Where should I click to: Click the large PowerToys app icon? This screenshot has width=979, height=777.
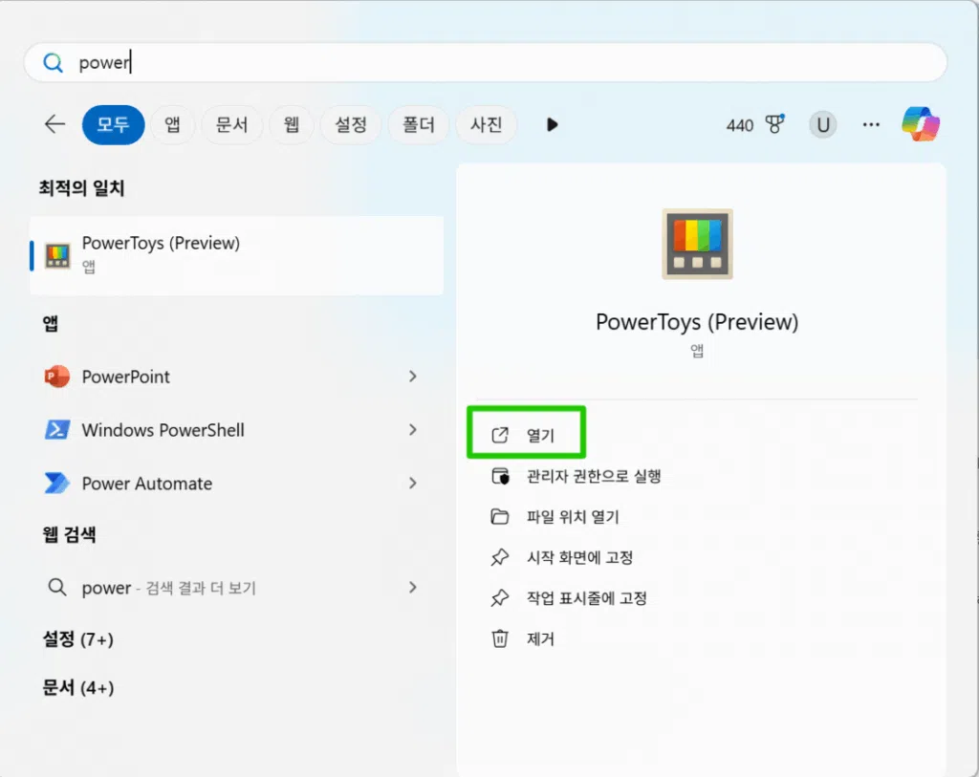697,244
